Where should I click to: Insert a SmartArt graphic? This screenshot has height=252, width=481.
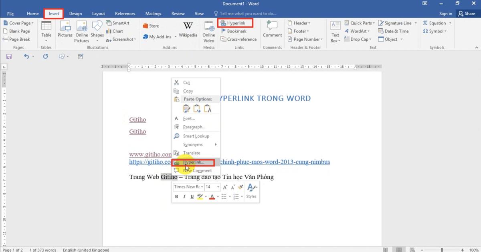pos(119,23)
